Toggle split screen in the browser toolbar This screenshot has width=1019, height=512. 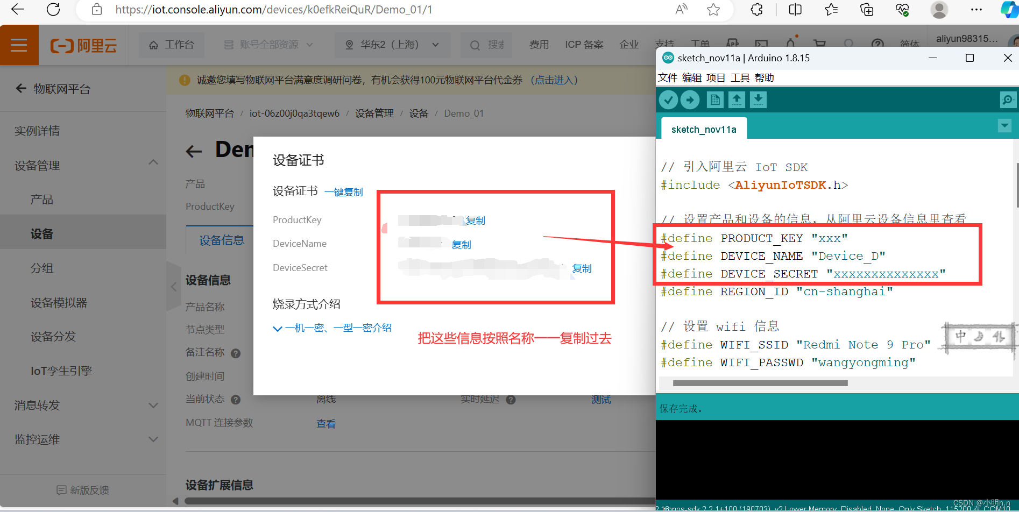[x=795, y=9]
